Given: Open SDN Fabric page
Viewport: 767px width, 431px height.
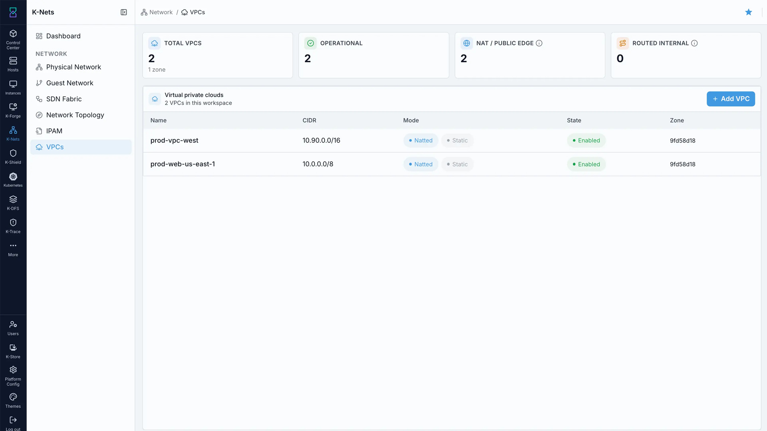Looking at the screenshot, I should (x=81, y=99).
